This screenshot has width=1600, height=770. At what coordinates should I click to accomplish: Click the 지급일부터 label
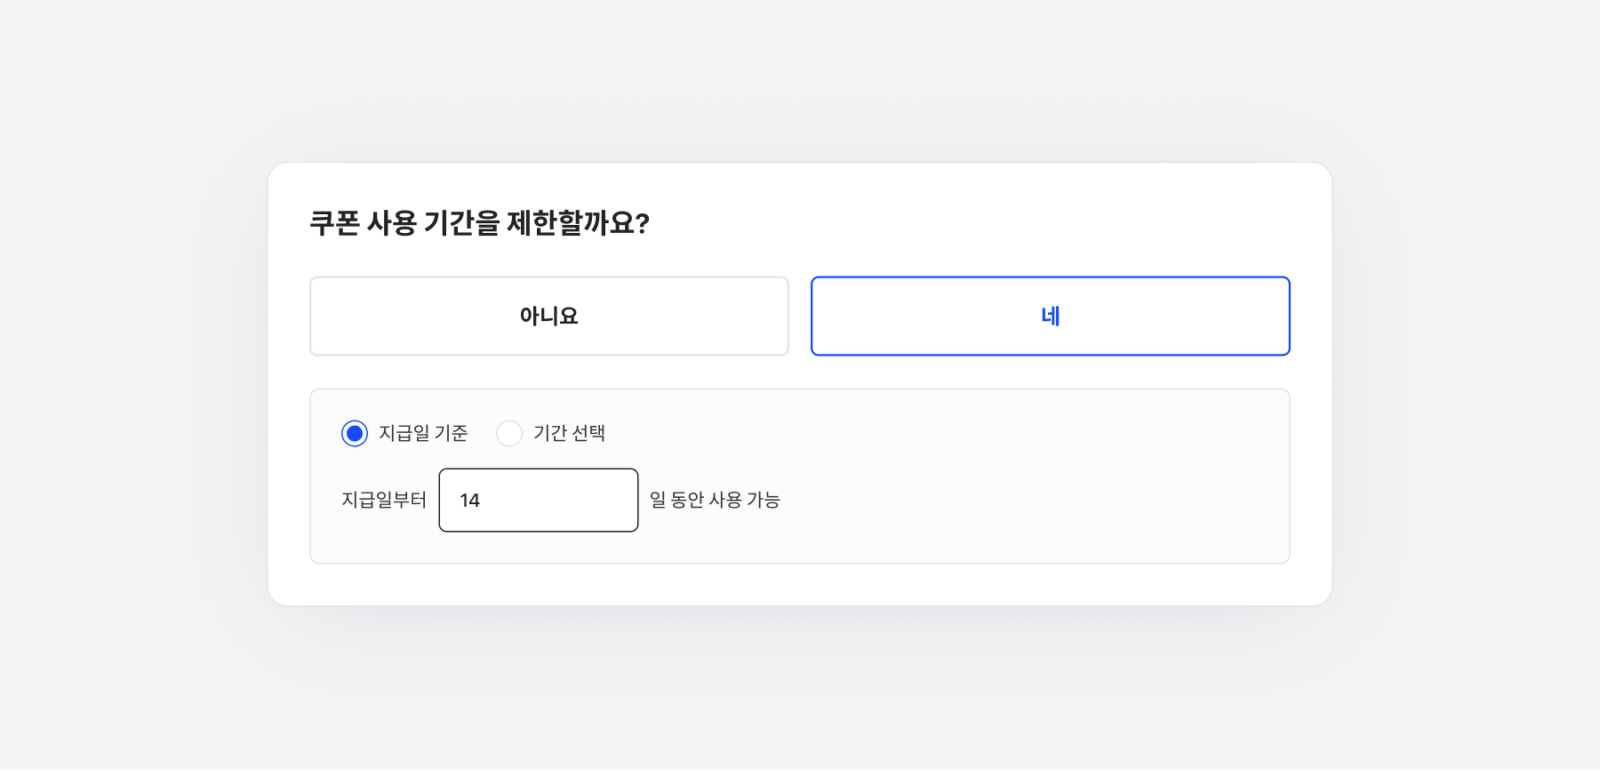[x=384, y=500]
